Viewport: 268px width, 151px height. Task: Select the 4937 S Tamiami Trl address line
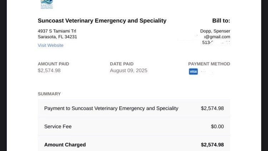coord(57,31)
